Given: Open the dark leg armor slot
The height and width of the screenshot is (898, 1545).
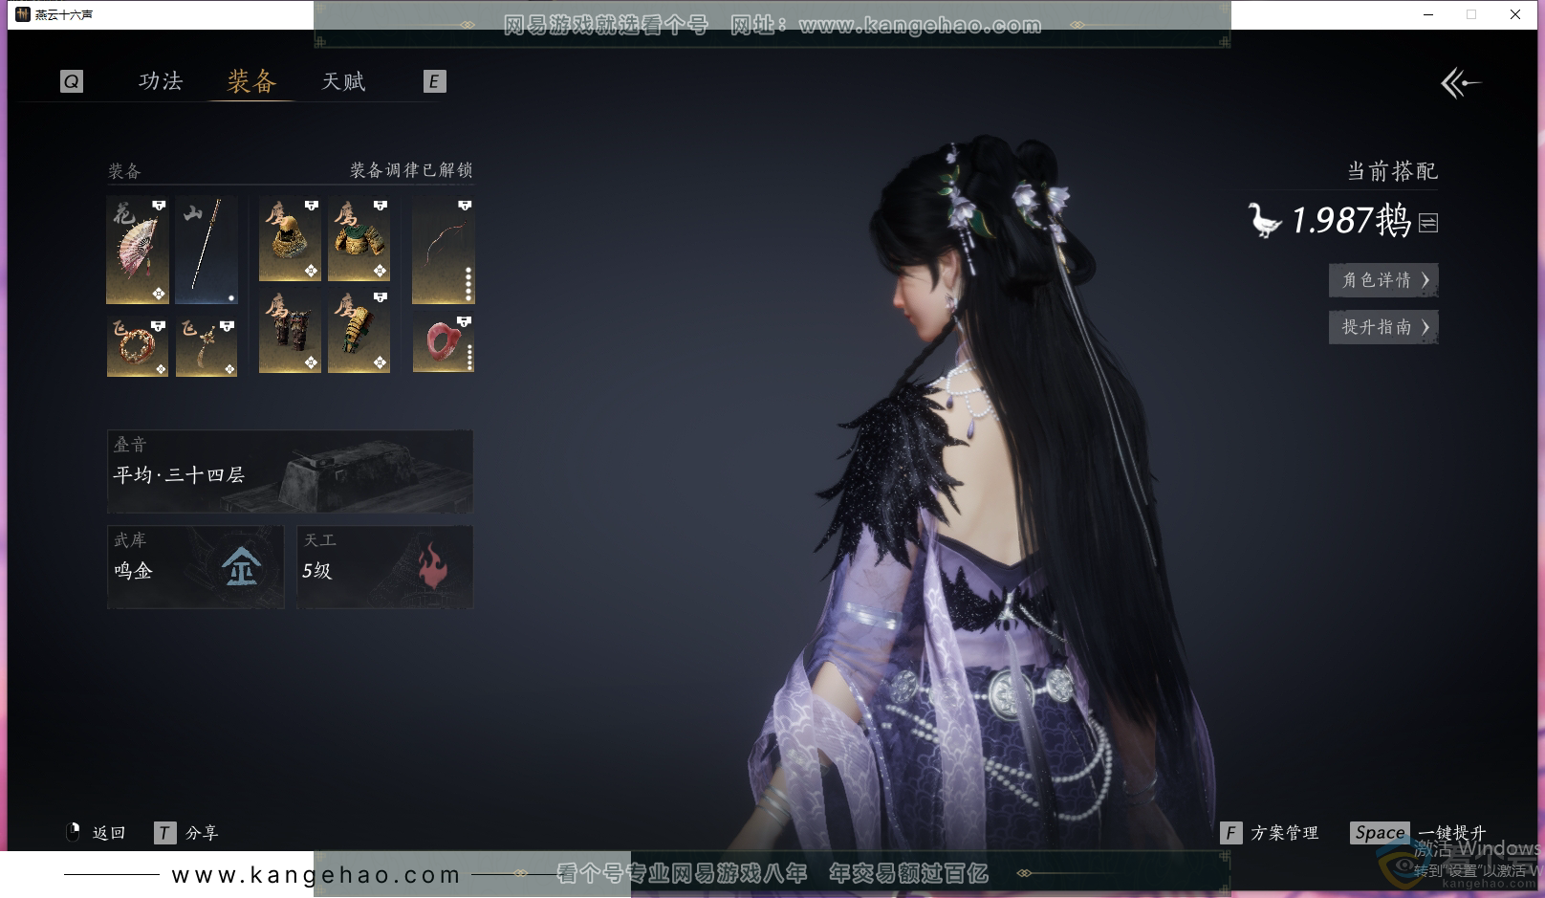Looking at the screenshot, I should [x=290, y=331].
